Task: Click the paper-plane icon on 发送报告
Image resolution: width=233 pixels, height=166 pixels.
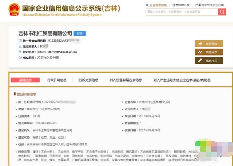Action: coord(200,44)
